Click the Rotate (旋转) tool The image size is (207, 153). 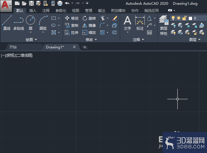(x=89, y=18)
